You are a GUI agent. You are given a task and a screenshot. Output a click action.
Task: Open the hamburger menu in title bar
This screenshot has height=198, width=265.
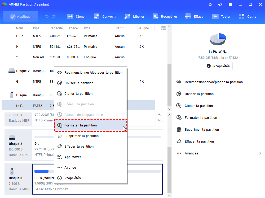pyautogui.click(x=230, y=4)
